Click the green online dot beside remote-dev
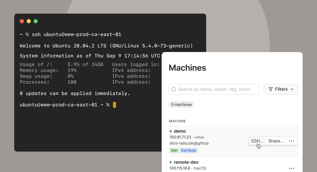317x172 pixels. (171, 162)
